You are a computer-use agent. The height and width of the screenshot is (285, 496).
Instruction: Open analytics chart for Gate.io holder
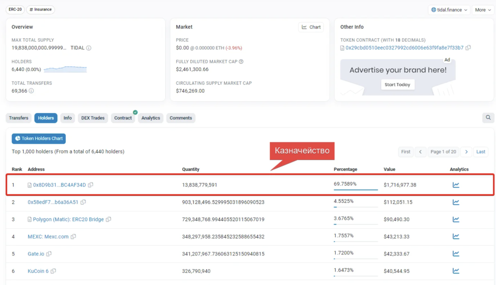tap(456, 254)
